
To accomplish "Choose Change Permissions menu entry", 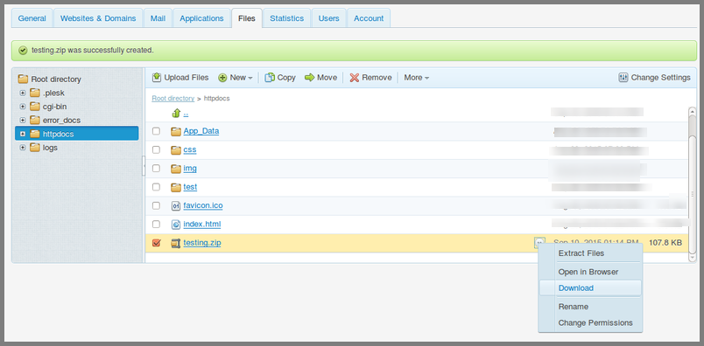I will click(x=590, y=322).
